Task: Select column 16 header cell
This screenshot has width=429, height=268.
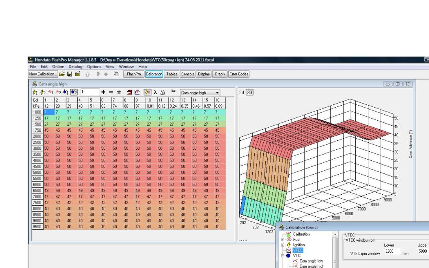Action: tap(220, 100)
